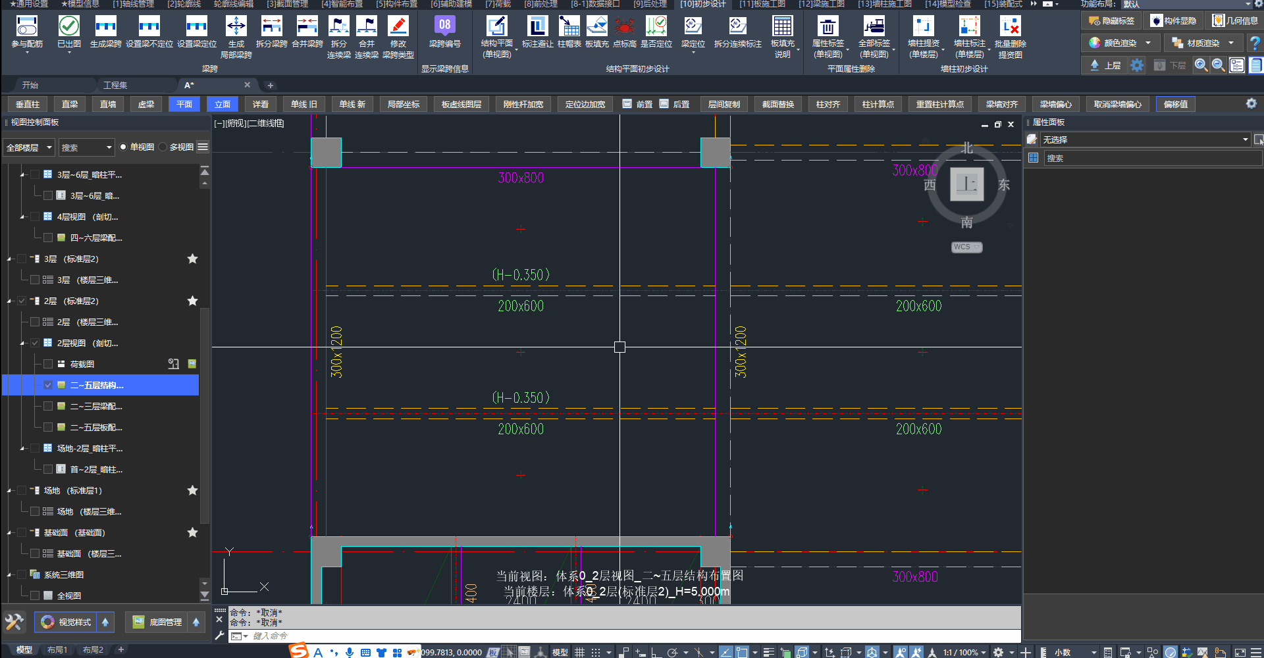Image resolution: width=1264 pixels, height=658 pixels.
Task: Expand the 无选择 selection dropdown
Action: click(1245, 139)
